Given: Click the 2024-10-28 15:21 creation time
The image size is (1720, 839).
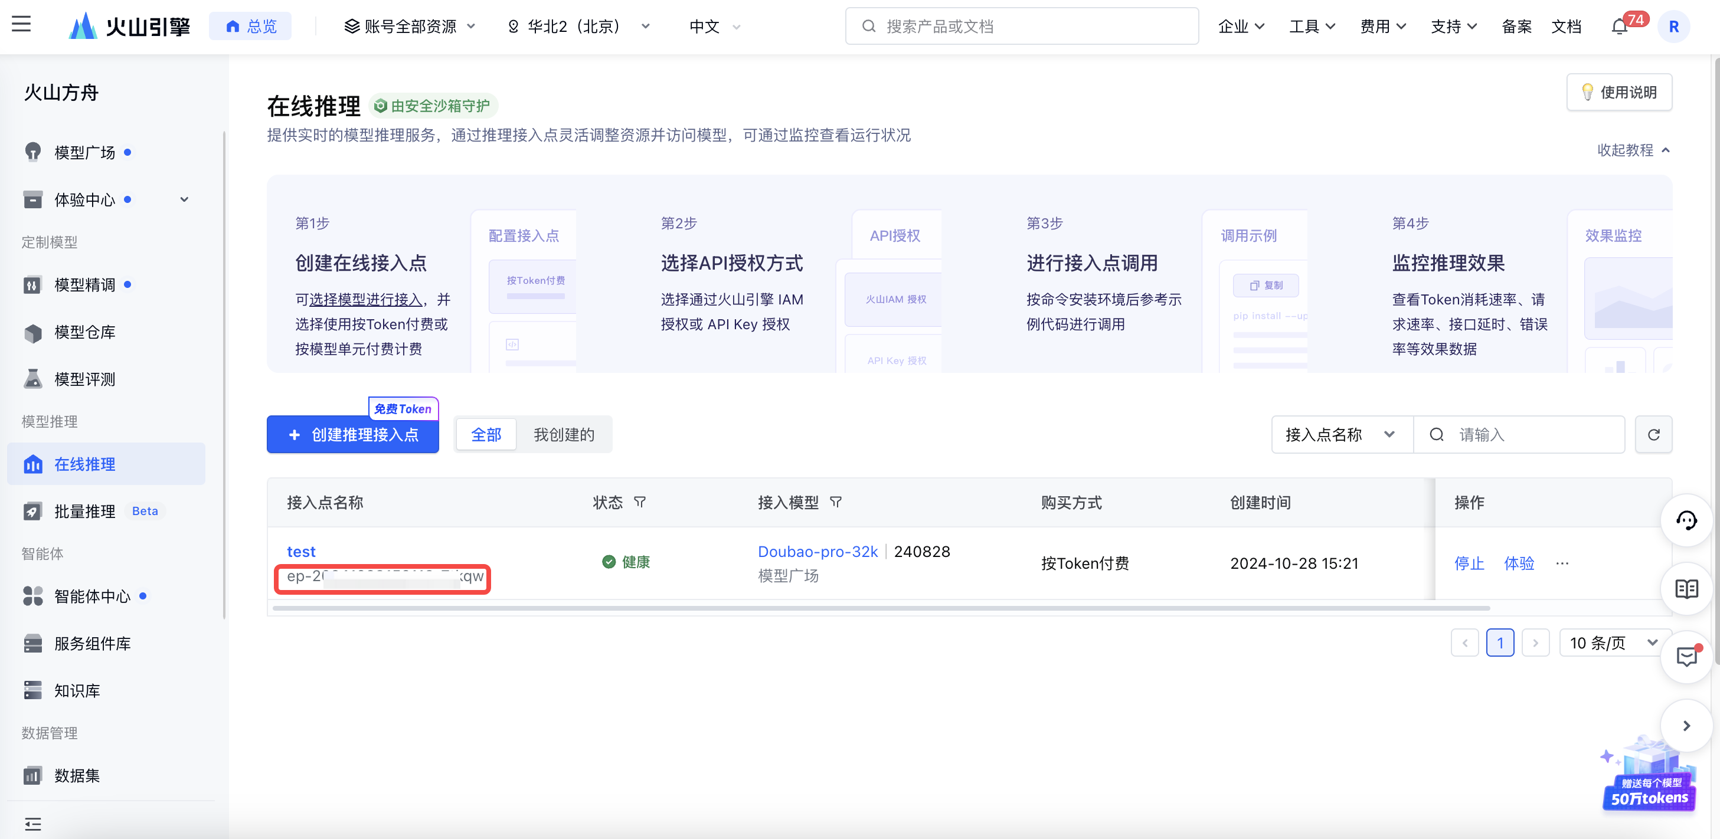Looking at the screenshot, I should pyautogui.click(x=1294, y=563).
